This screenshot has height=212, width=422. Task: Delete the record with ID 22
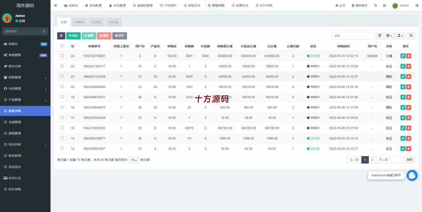click(408, 76)
